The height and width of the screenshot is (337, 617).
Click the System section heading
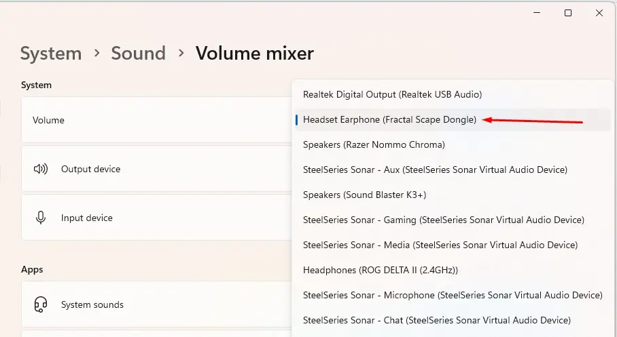coord(36,85)
